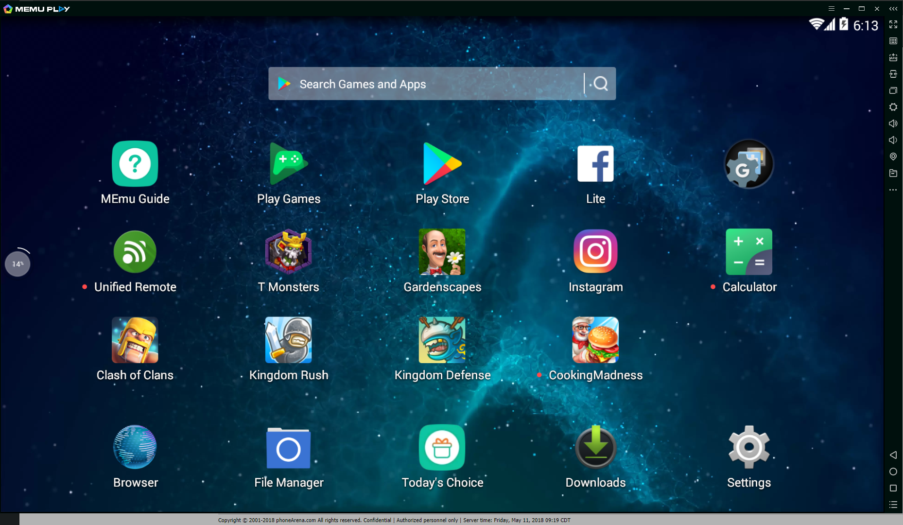Open Gardenscapes
Screen dimensions: 903x525
pos(442,252)
